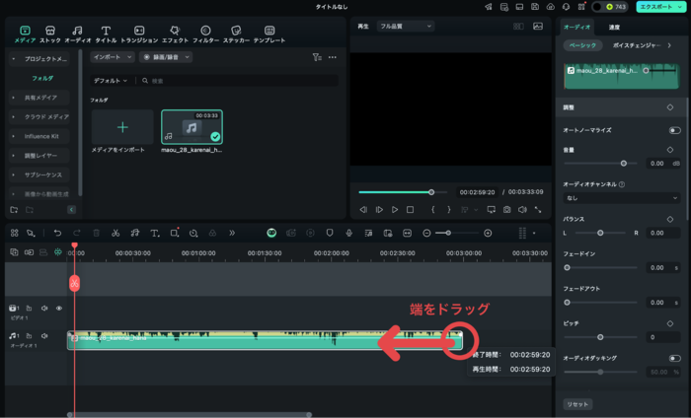Toggle the オートノーマライズ switch
This screenshot has height=418, width=691.
click(x=674, y=130)
